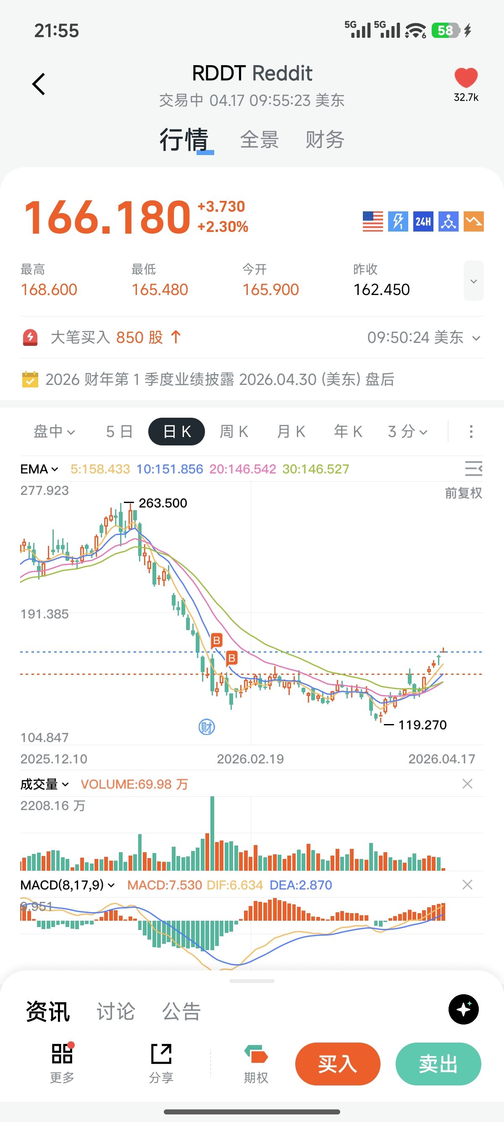Switch to the 财务 tab

(x=325, y=140)
